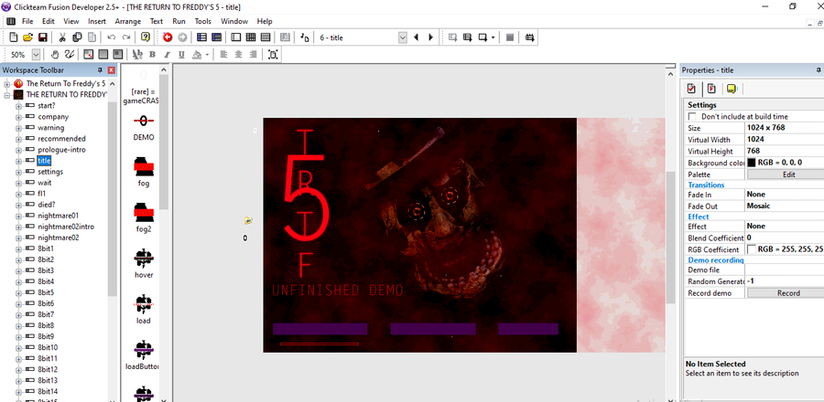Open the Storyboard Editor icon
The height and width of the screenshot is (402, 824).
pos(201,37)
